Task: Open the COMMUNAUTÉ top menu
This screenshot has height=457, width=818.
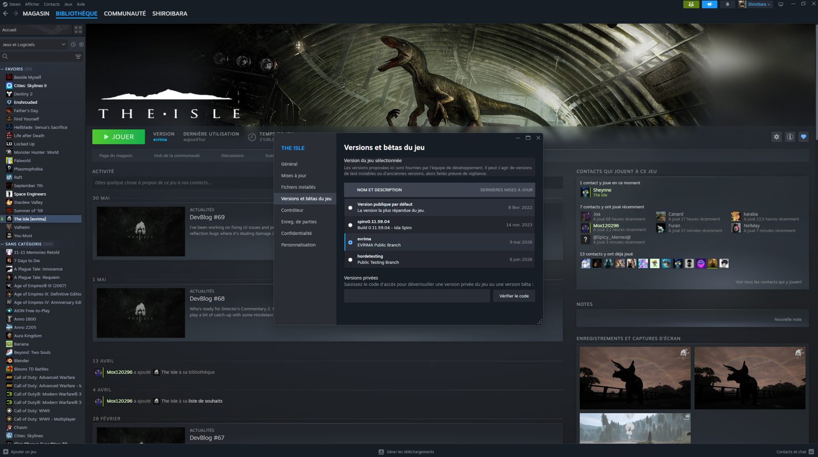Action: [x=125, y=13]
